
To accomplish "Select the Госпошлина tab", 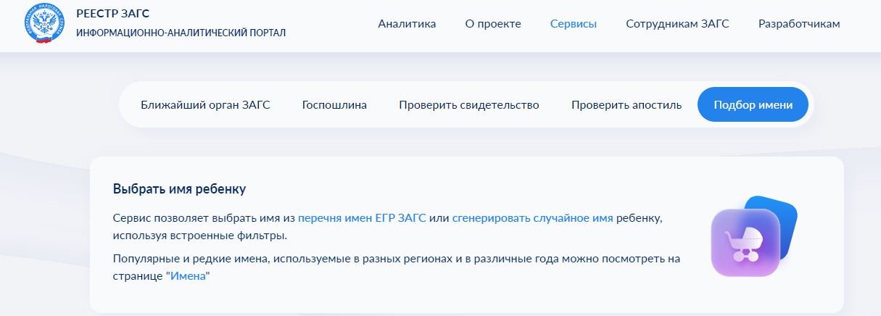I will tap(334, 105).
